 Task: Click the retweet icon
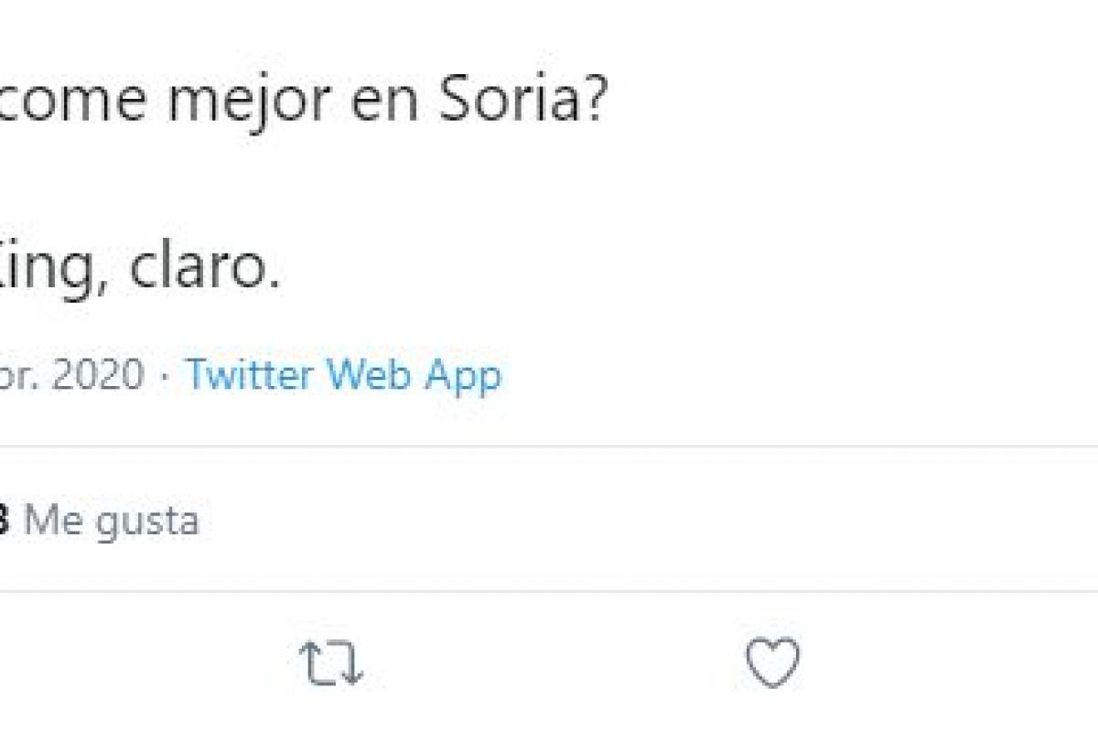[x=331, y=662]
